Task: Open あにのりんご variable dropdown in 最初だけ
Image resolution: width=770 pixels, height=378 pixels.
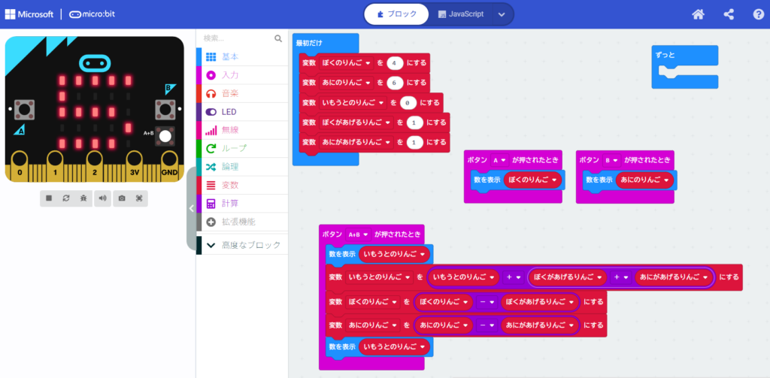Action: click(346, 83)
